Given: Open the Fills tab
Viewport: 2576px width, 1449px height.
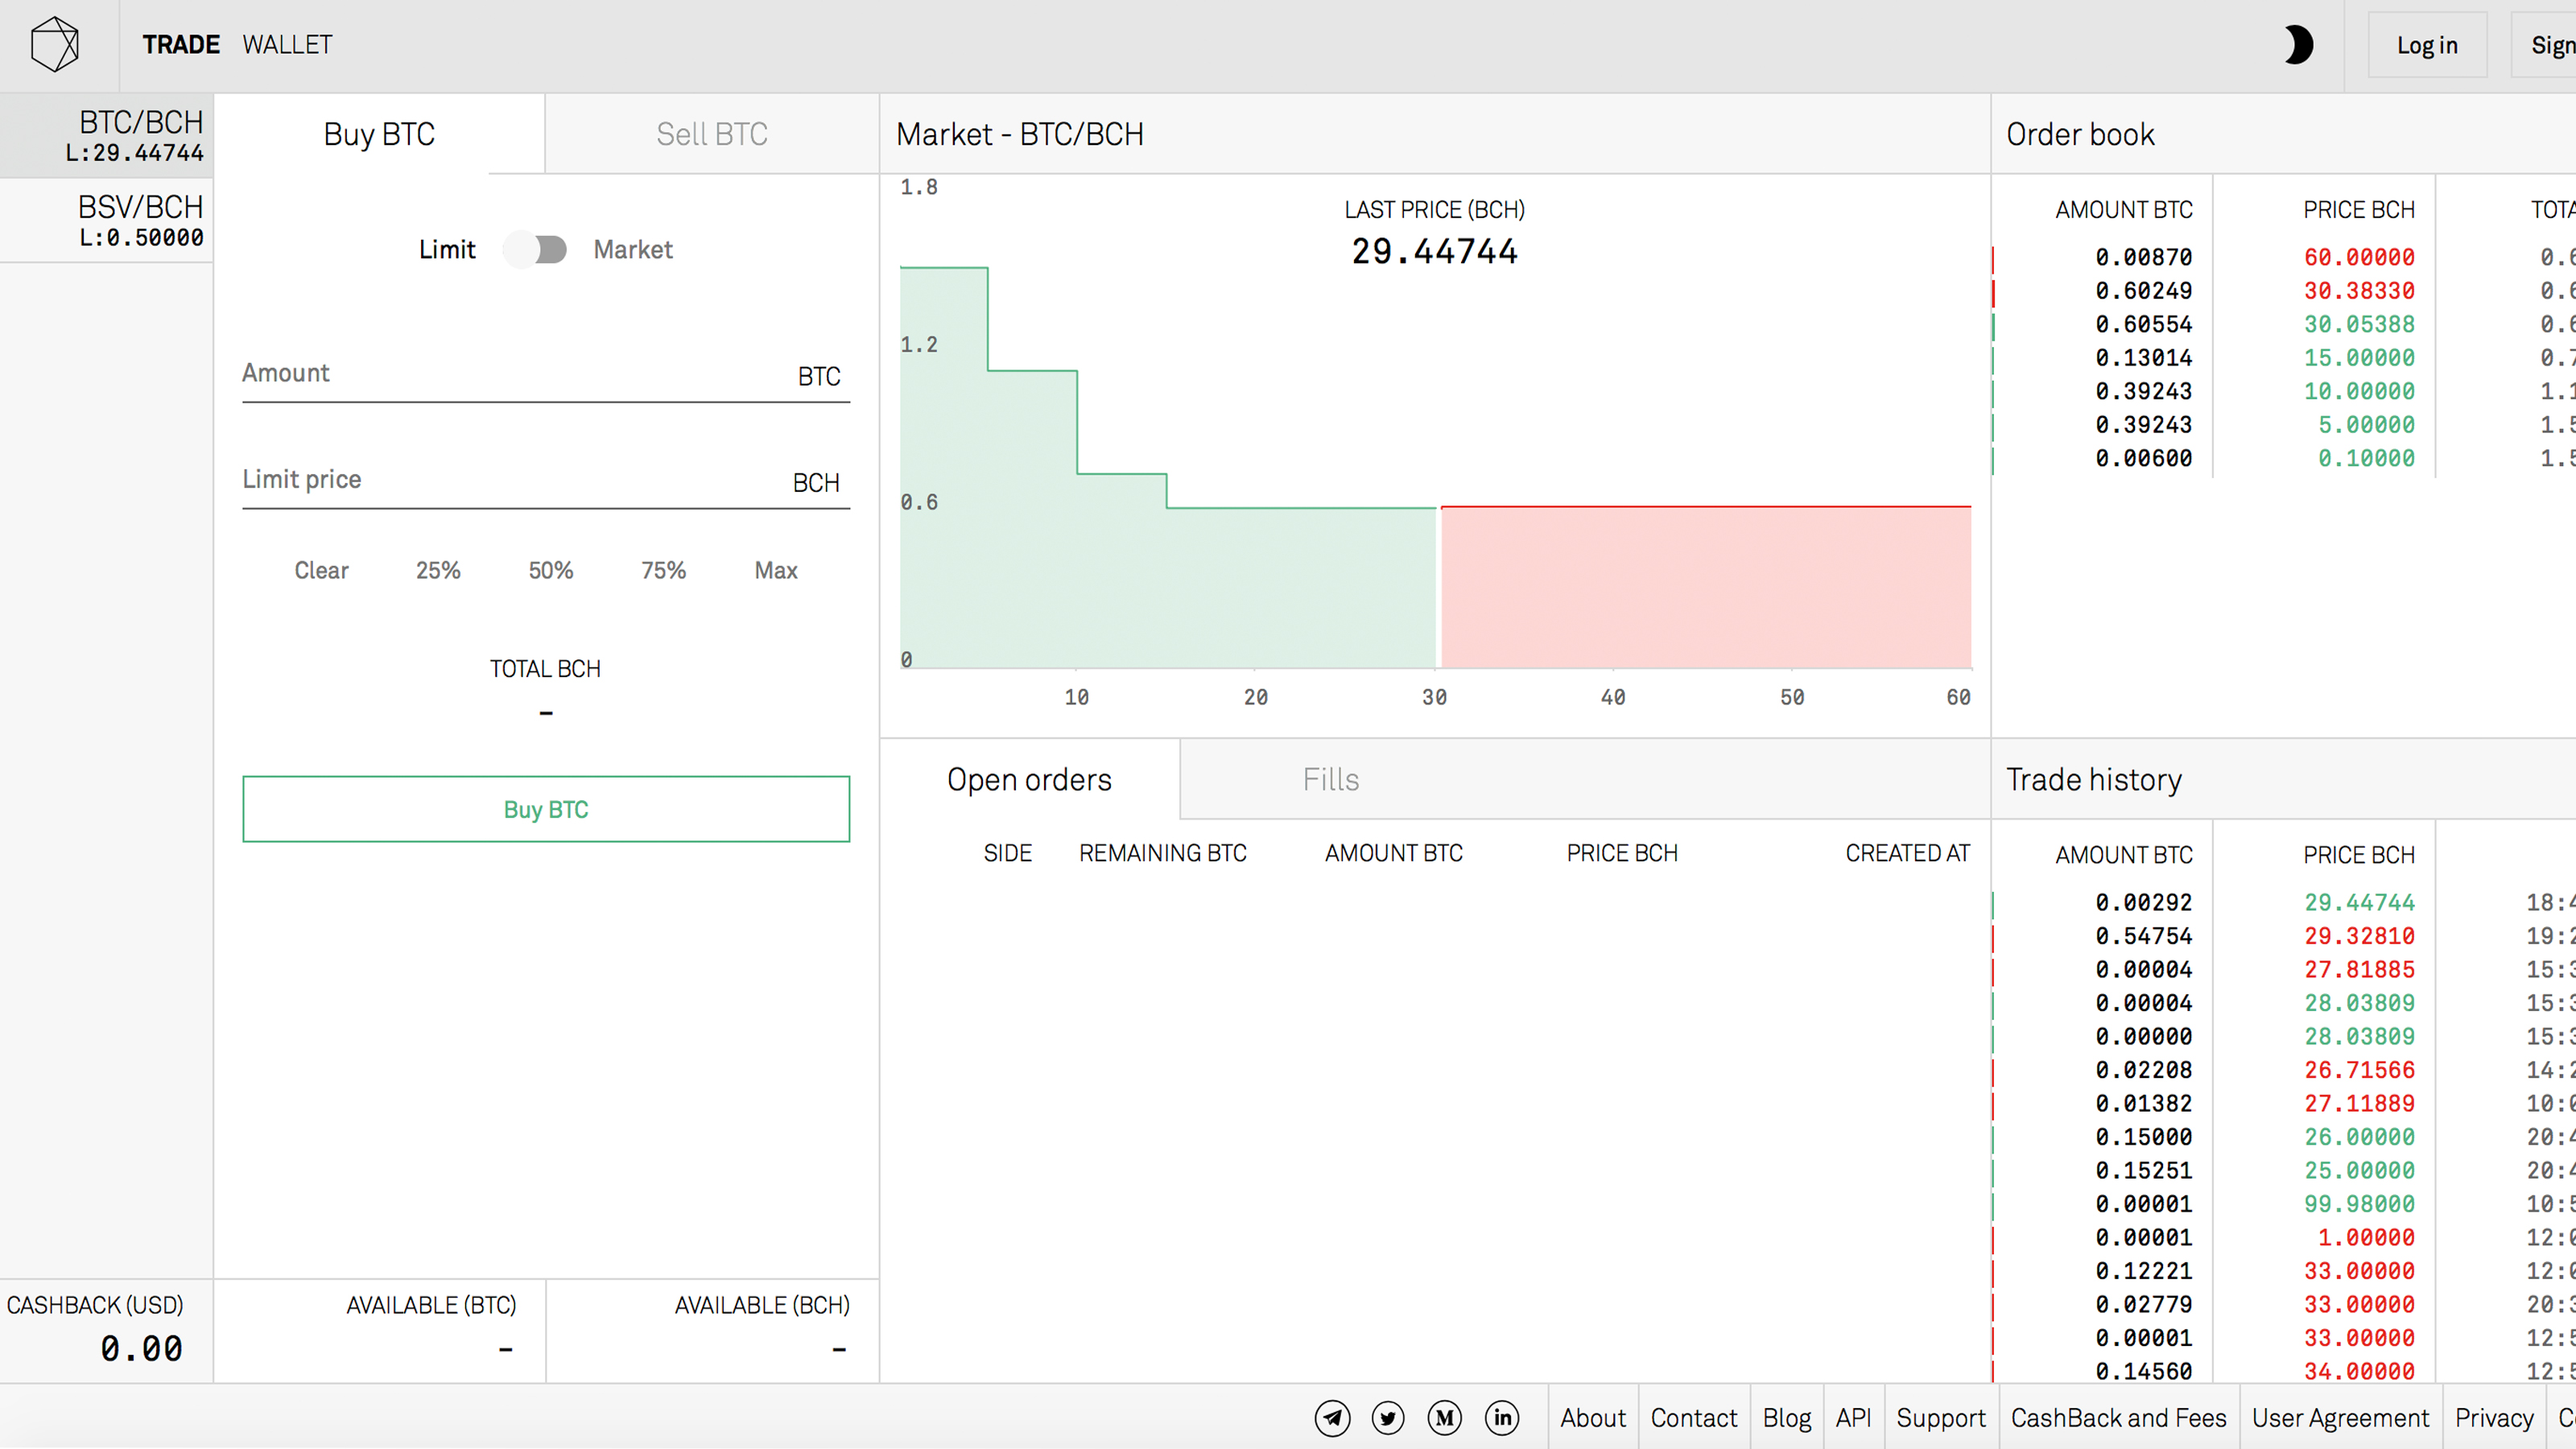Looking at the screenshot, I should 1330,779.
